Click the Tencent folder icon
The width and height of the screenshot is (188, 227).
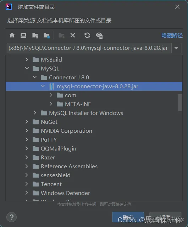tap(36, 184)
